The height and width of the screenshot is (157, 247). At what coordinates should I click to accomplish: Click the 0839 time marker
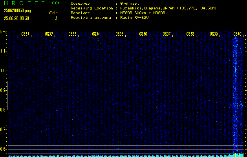pyautogui.click(x=214, y=34)
